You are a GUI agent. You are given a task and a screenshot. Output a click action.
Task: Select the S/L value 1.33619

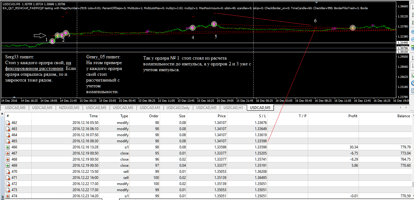click(x=260, y=135)
